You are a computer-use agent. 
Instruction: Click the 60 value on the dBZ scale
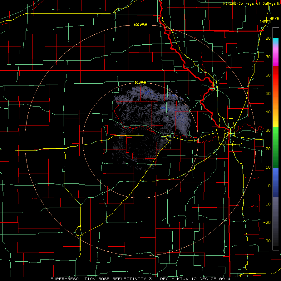[268, 75]
